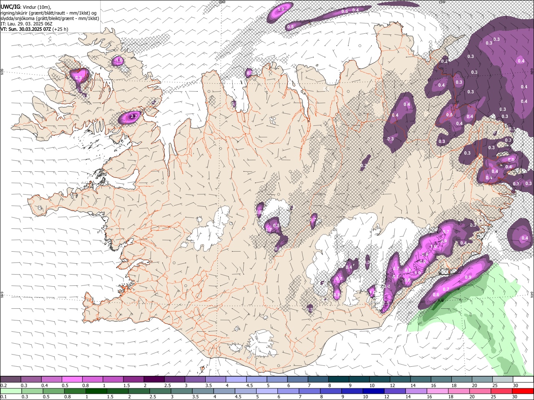Select the darkest green 1 swatch, lower legend row
This screenshot has height=400, width=534.
tap(96, 391)
